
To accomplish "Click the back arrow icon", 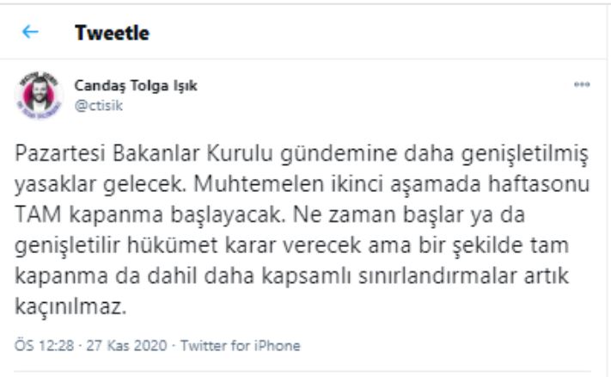I will click(30, 34).
